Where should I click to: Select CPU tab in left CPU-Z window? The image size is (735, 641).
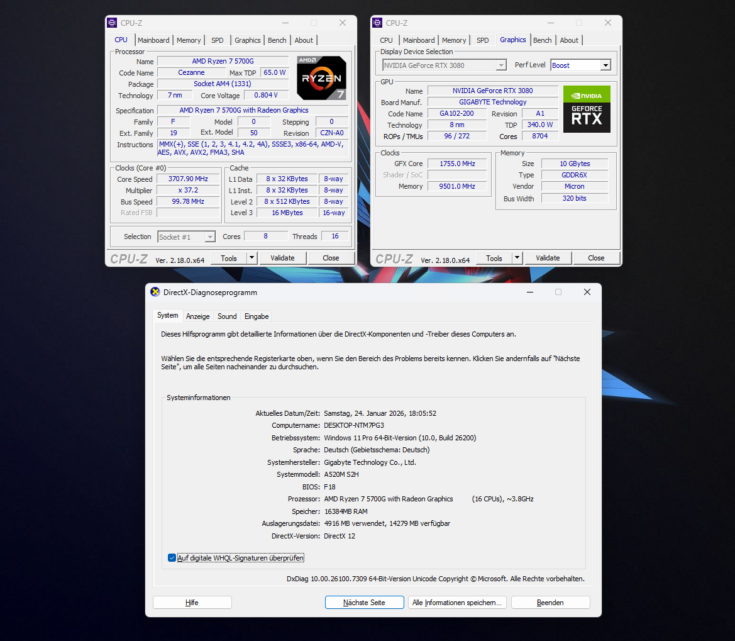tap(121, 40)
